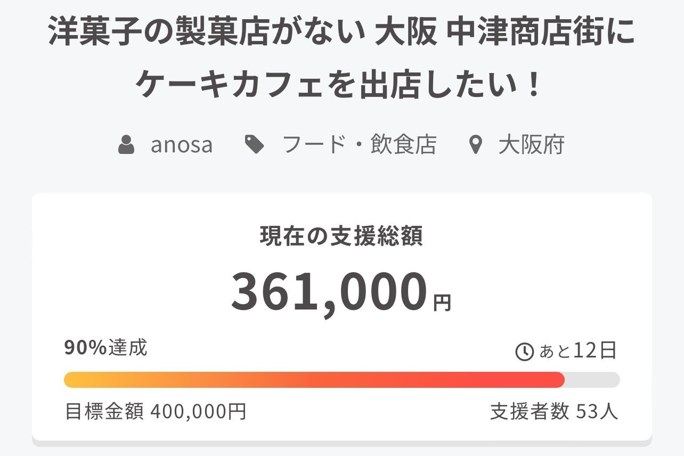Click the title line 洋菓子の製菓店がない 大阪 中津商店街に
The image size is (684, 456).
pos(341,33)
